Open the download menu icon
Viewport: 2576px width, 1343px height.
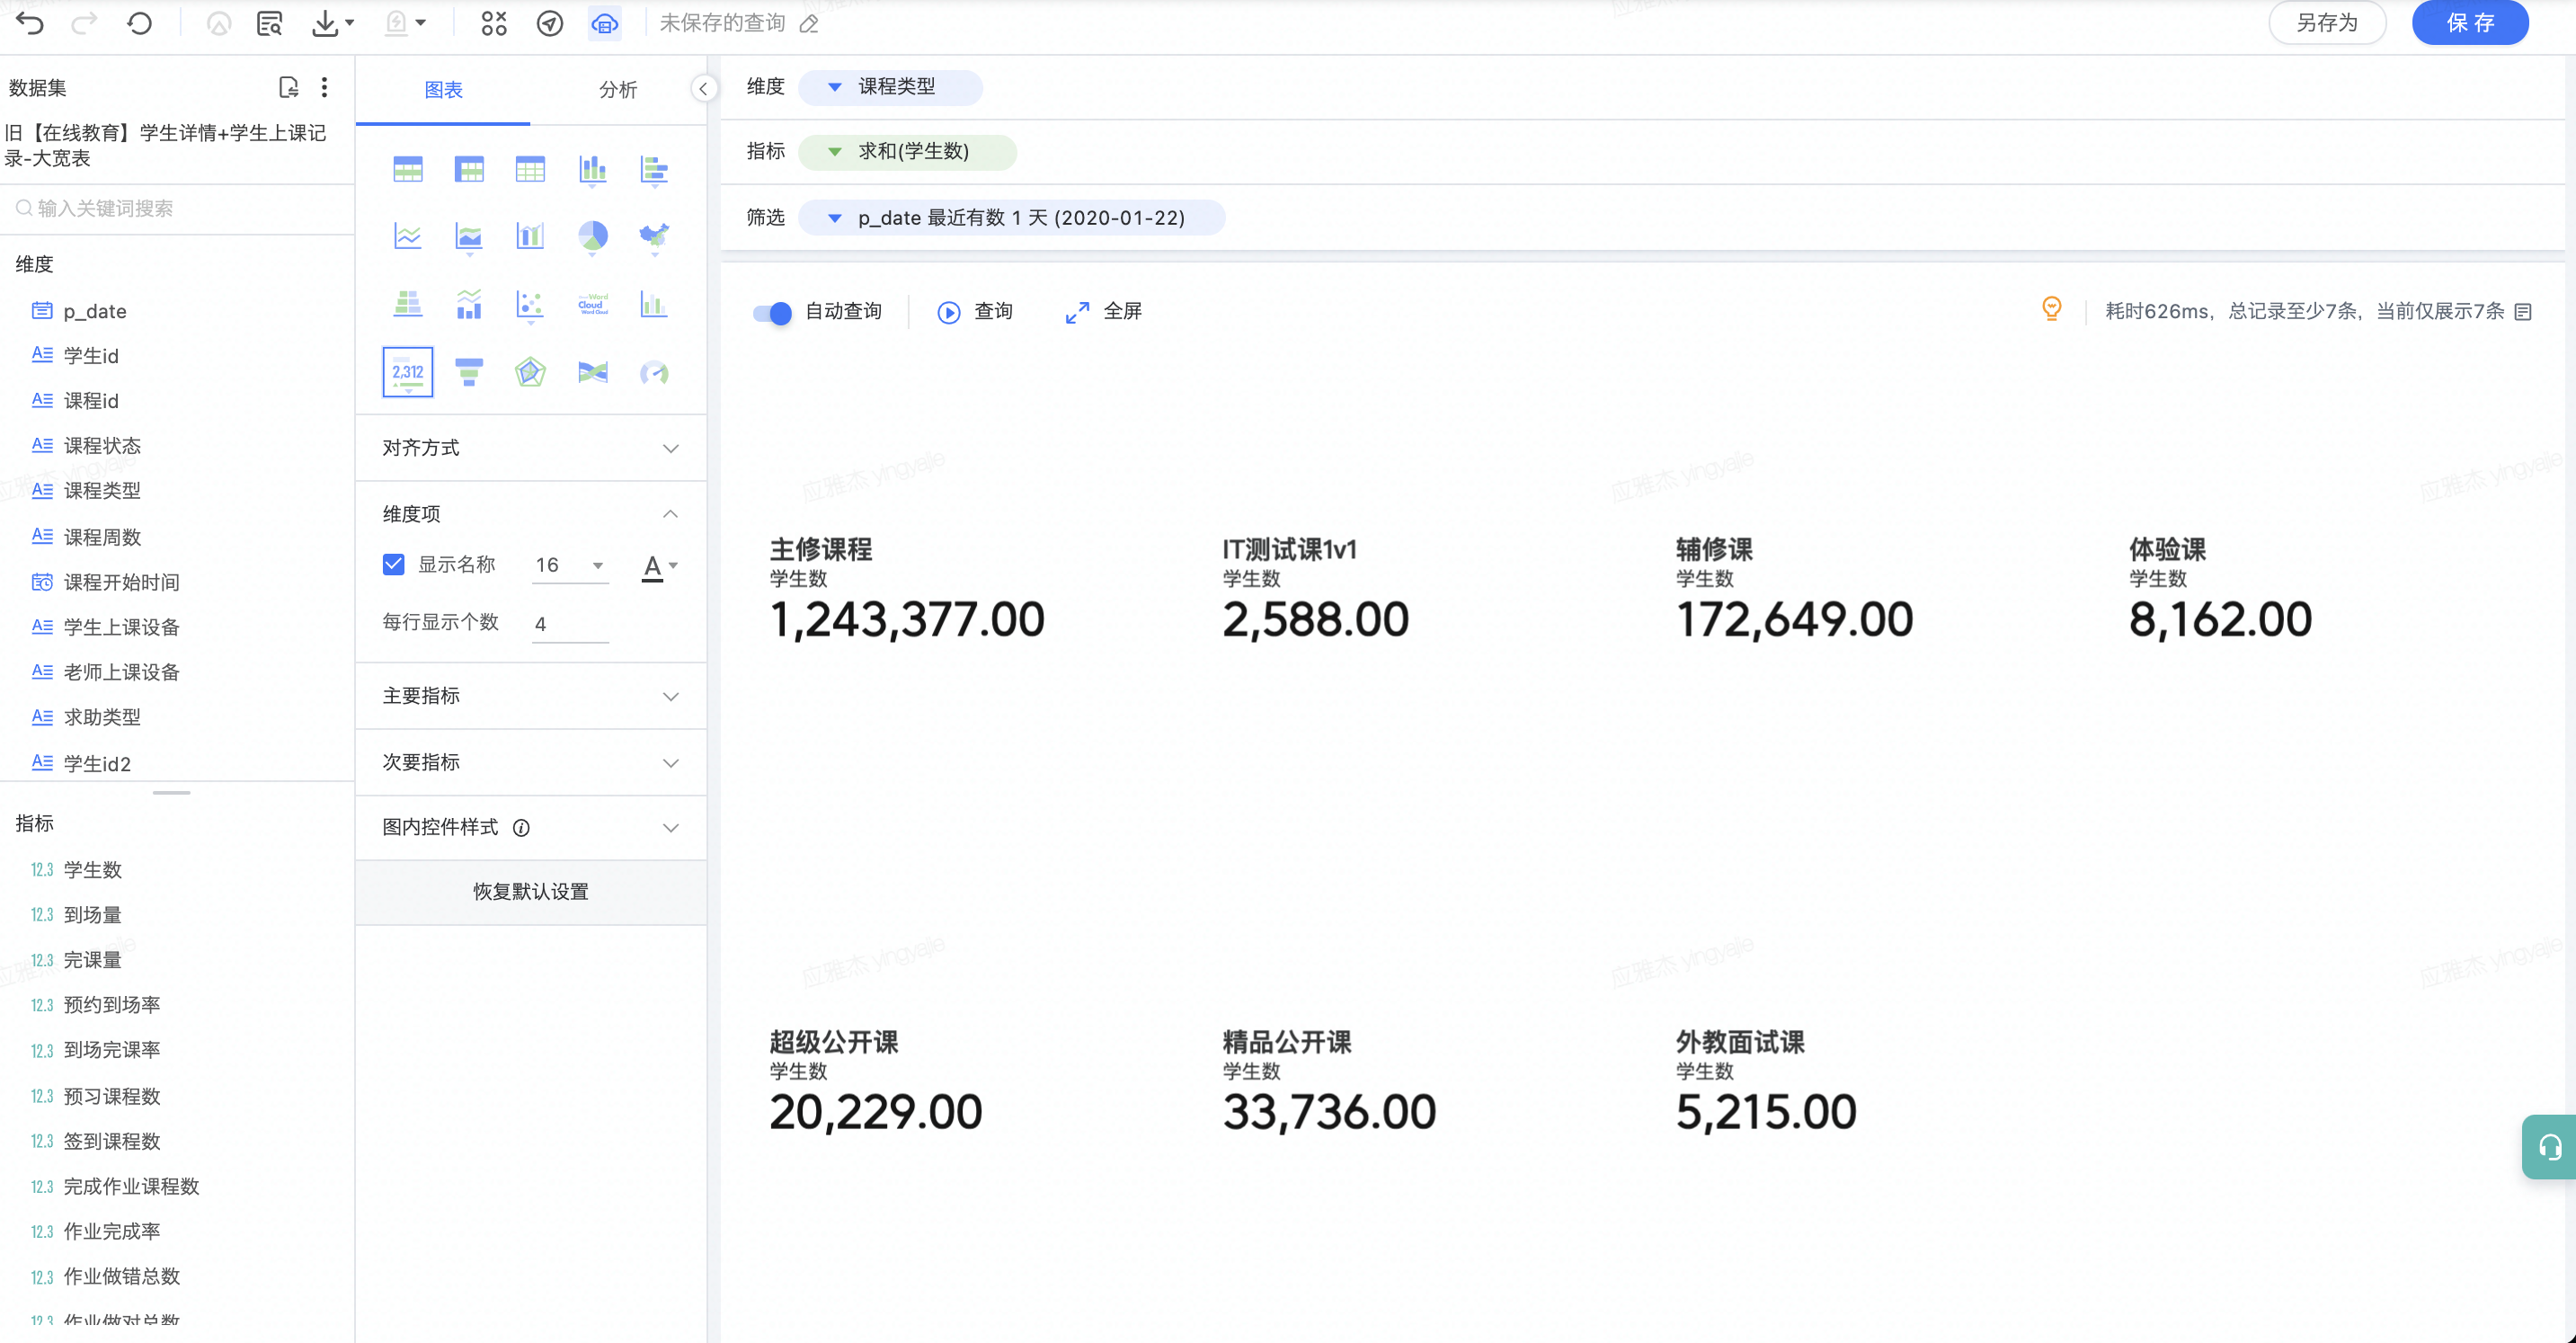click(x=332, y=23)
